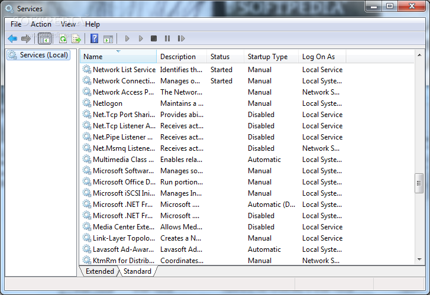Viewport: 430px width, 295px height.
Task: Select Net.Tcp Port Shari... service name
Action: tap(124, 115)
